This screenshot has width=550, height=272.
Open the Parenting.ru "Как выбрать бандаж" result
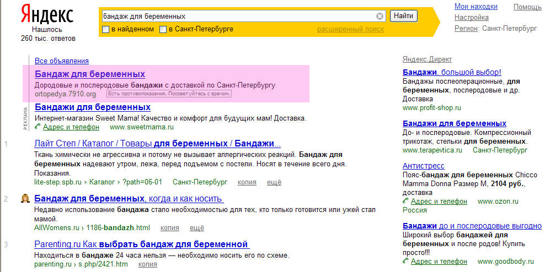pyautogui.click(x=141, y=244)
